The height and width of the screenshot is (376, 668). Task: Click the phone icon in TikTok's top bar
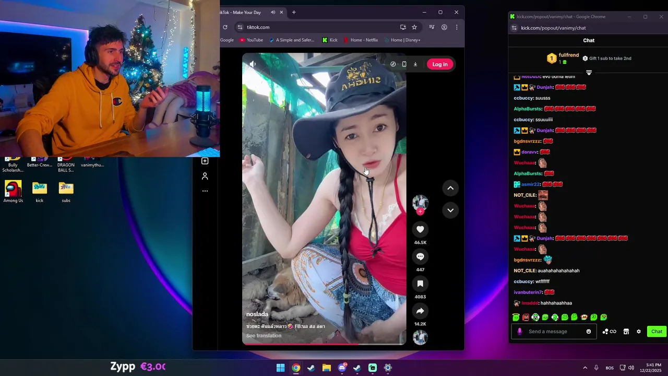[x=404, y=64]
